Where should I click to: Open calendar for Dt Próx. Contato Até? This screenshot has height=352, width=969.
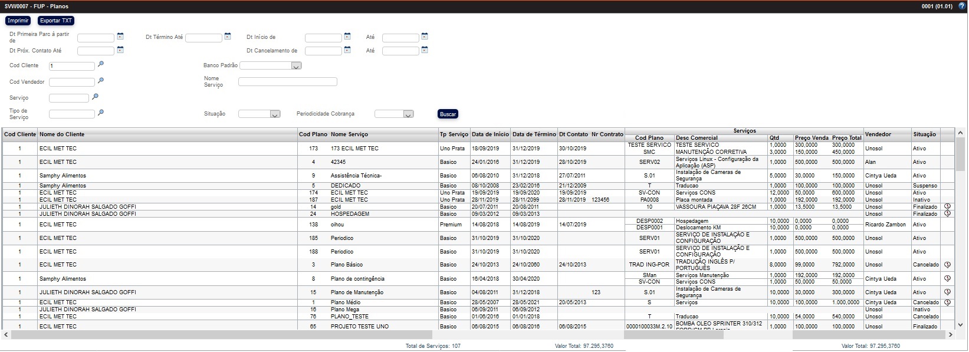120,50
